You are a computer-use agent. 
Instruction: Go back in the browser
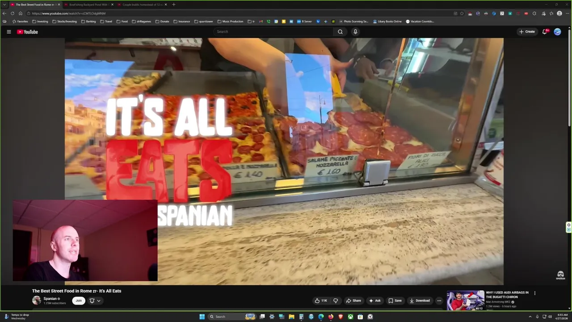4,13
